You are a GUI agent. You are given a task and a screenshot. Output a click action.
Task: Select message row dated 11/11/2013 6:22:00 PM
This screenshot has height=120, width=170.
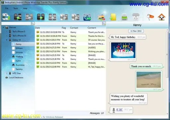(x=70, y=67)
